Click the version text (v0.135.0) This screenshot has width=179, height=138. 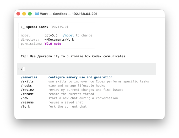[59, 27]
